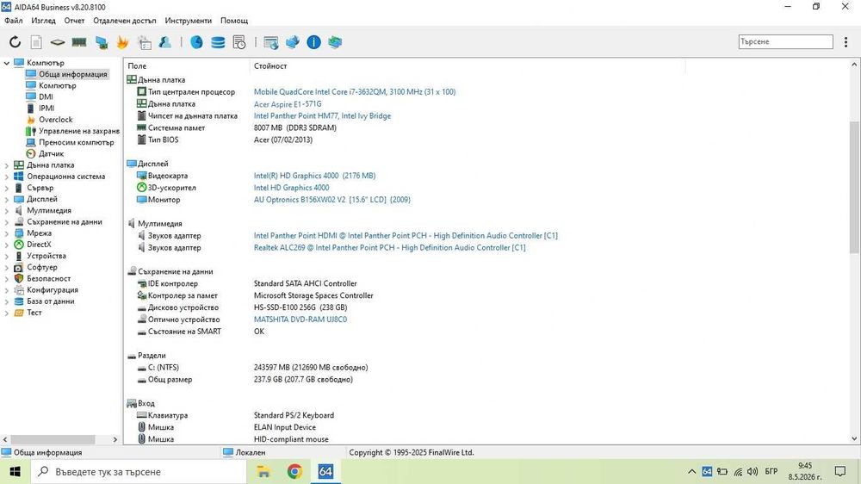The image size is (861, 484).
Task: Click the taskbar search box
Action: point(137,471)
